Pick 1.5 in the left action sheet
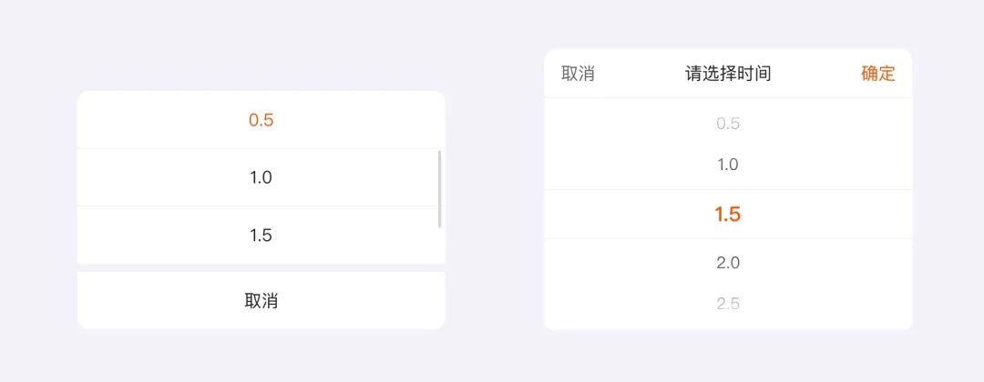Viewport: 984px width, 382px height. click(261, 236)
